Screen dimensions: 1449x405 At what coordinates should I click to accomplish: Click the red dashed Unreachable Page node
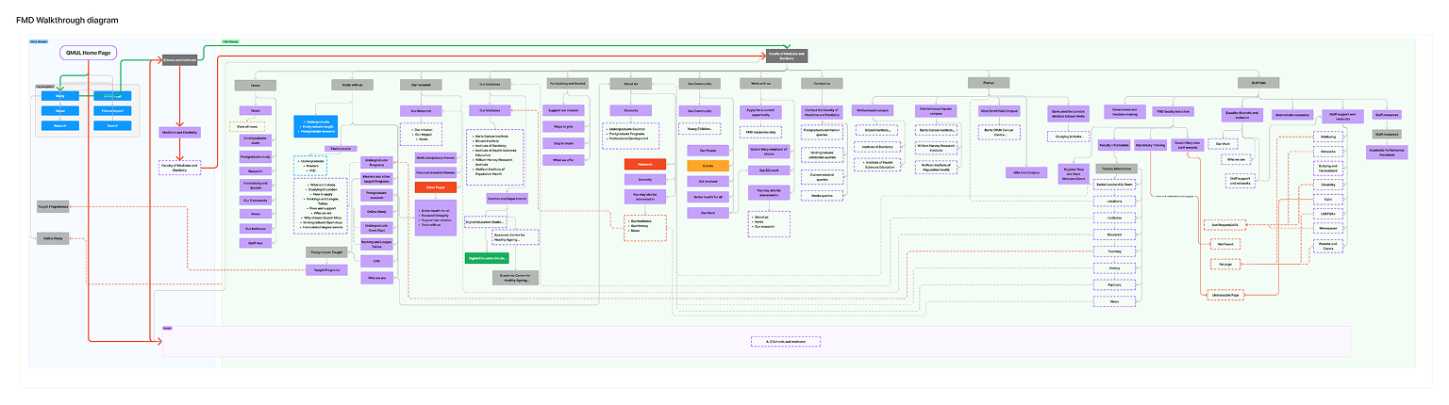1224,295
